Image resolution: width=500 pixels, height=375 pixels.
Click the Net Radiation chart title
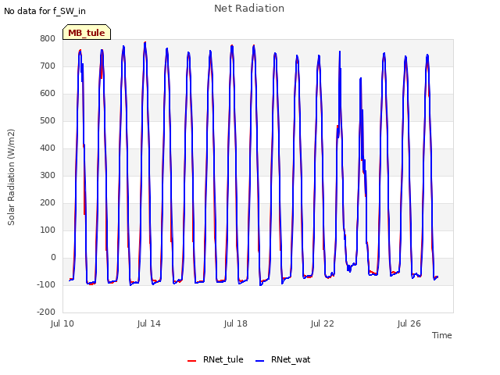[249, 9]
